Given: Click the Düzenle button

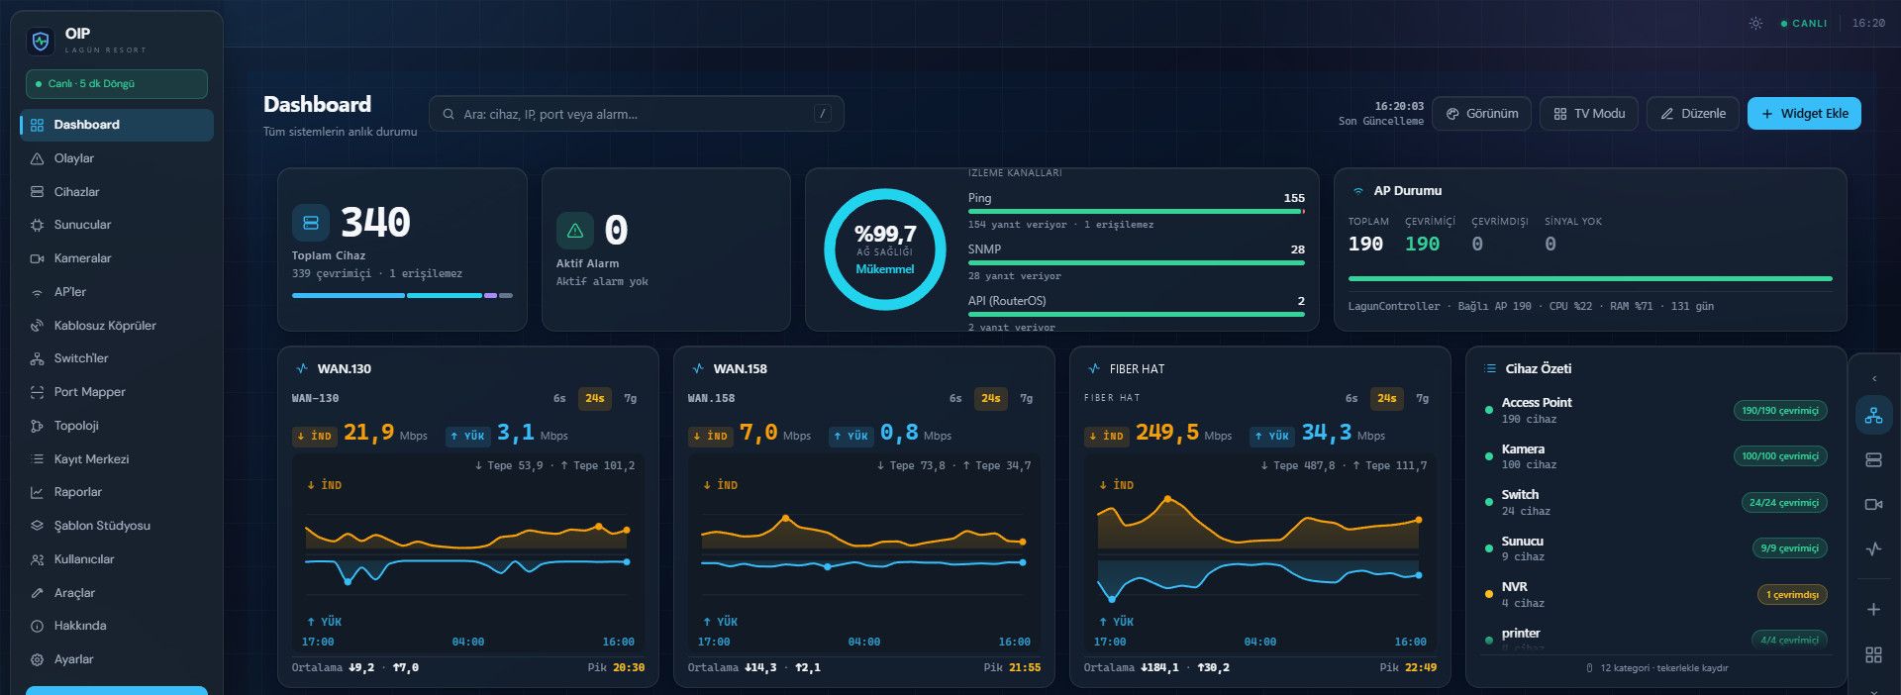Looking at the screenshot, I should coord(1693,114).
